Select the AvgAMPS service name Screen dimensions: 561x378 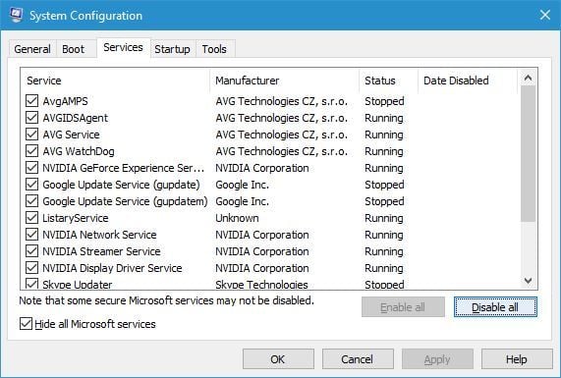[65, 101]
